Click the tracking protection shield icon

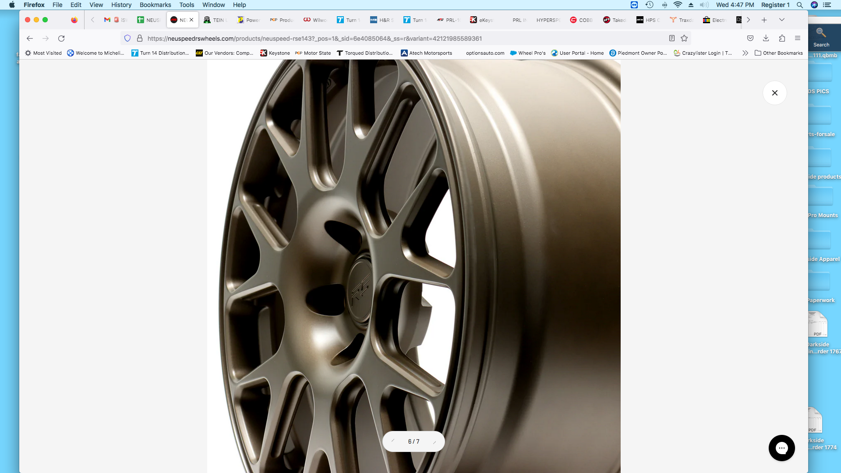click(x=127, y=39)
